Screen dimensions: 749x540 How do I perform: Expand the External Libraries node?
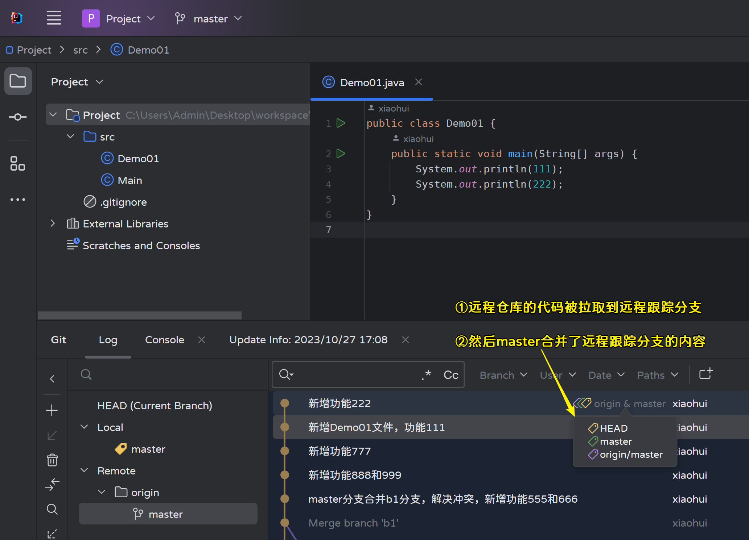53,223
